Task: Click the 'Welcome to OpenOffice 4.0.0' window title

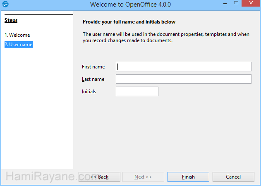Action: click(x=131, y=5)
